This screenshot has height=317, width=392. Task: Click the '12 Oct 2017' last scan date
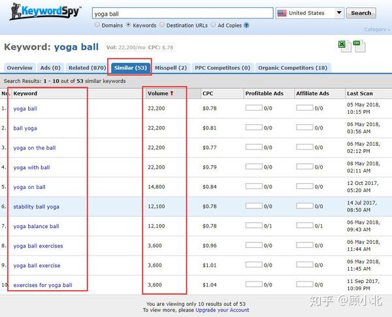(x=363, y=183)
